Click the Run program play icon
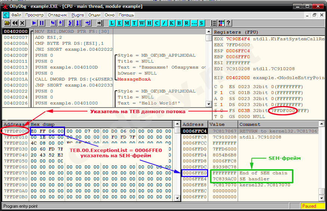Screen dimensions: 327x211 pyautogui.click(x=34, y=23)
